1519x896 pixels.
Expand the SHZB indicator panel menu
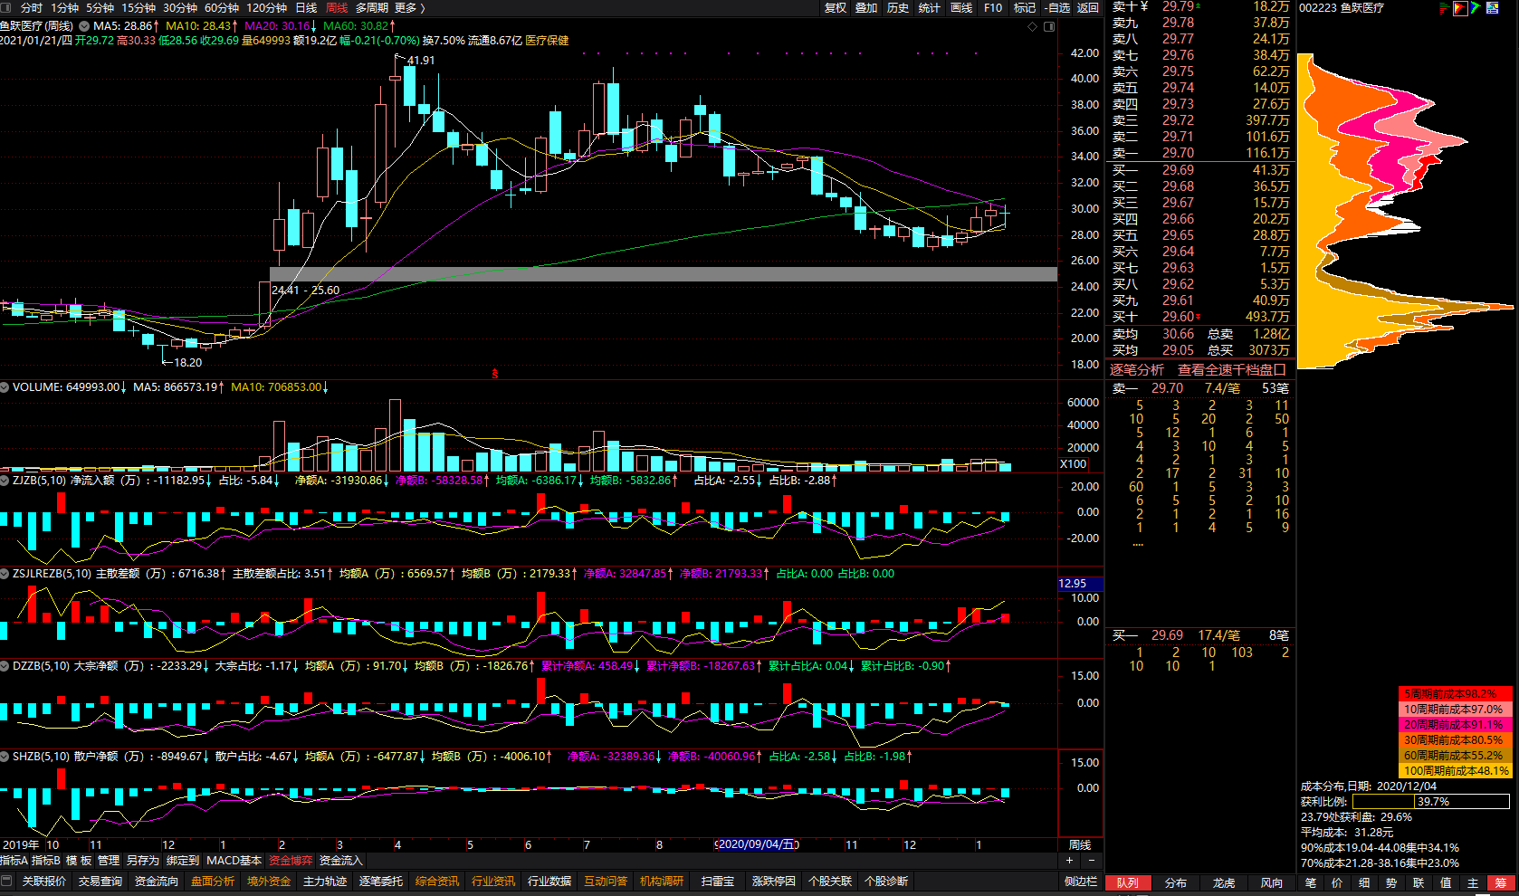point(5,757)
